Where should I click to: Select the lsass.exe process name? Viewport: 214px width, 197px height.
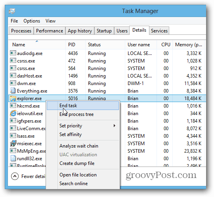(26, 136)
